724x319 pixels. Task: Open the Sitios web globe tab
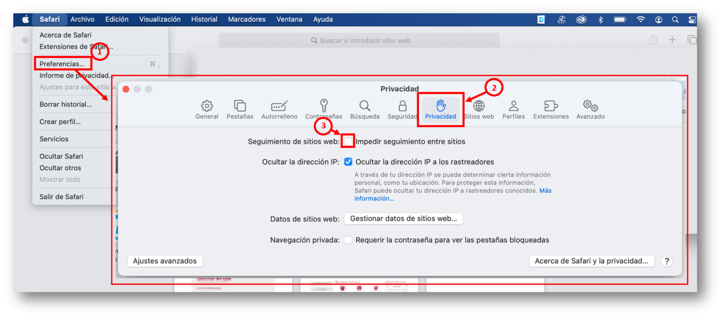coord(479,109)
